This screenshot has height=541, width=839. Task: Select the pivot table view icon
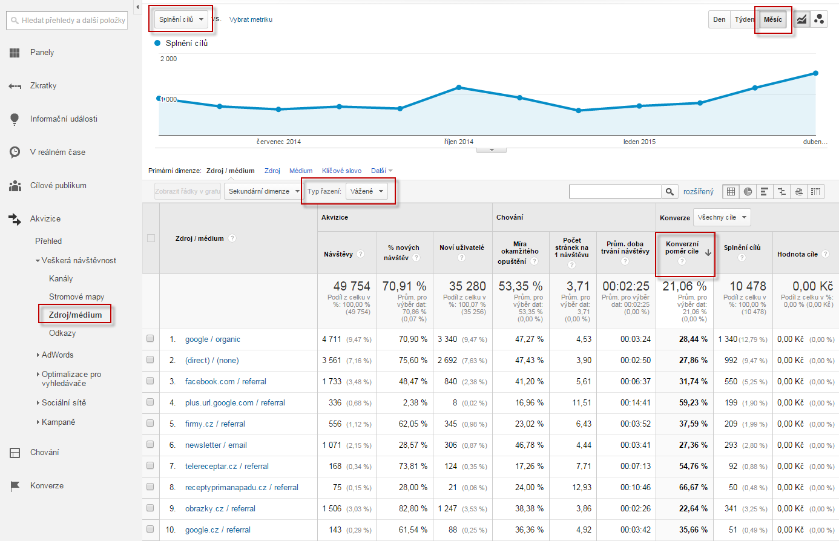(815, 191)
